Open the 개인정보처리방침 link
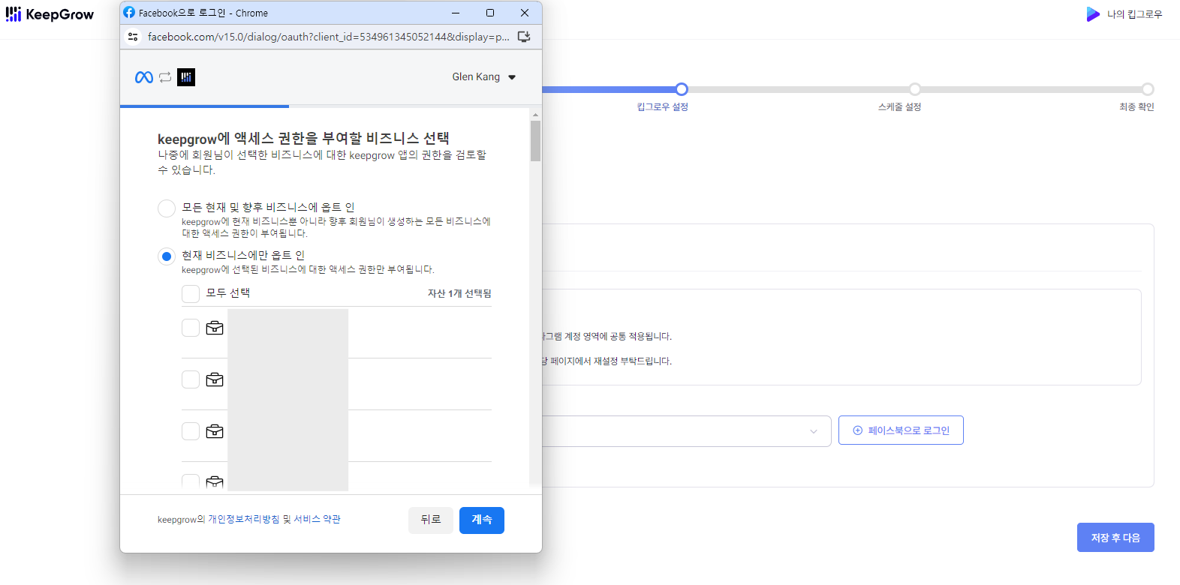 (243, 519)
